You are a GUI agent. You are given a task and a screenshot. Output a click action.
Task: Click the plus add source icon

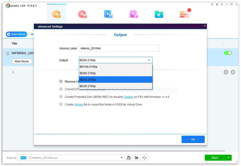tap(32, 34)
